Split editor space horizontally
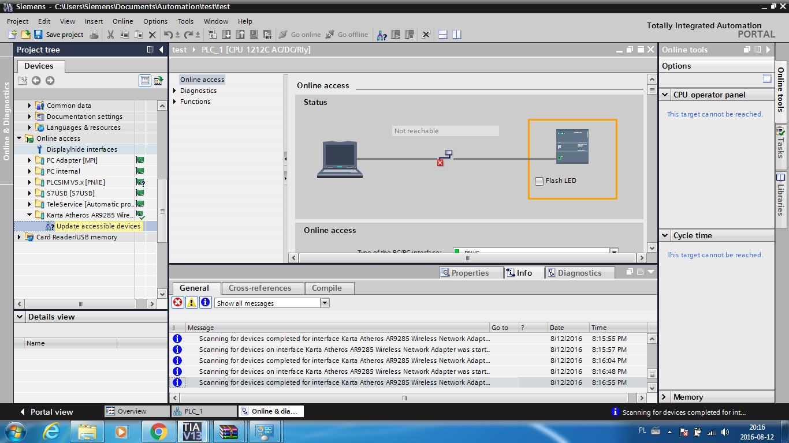Screen dimensions: 789x443 pos(443,35)
